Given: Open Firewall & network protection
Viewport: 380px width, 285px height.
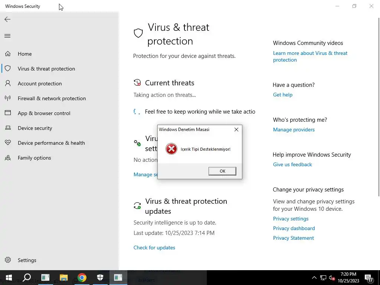Looking at the screenshot, I should pyautogui.click(x=52, y=98).
